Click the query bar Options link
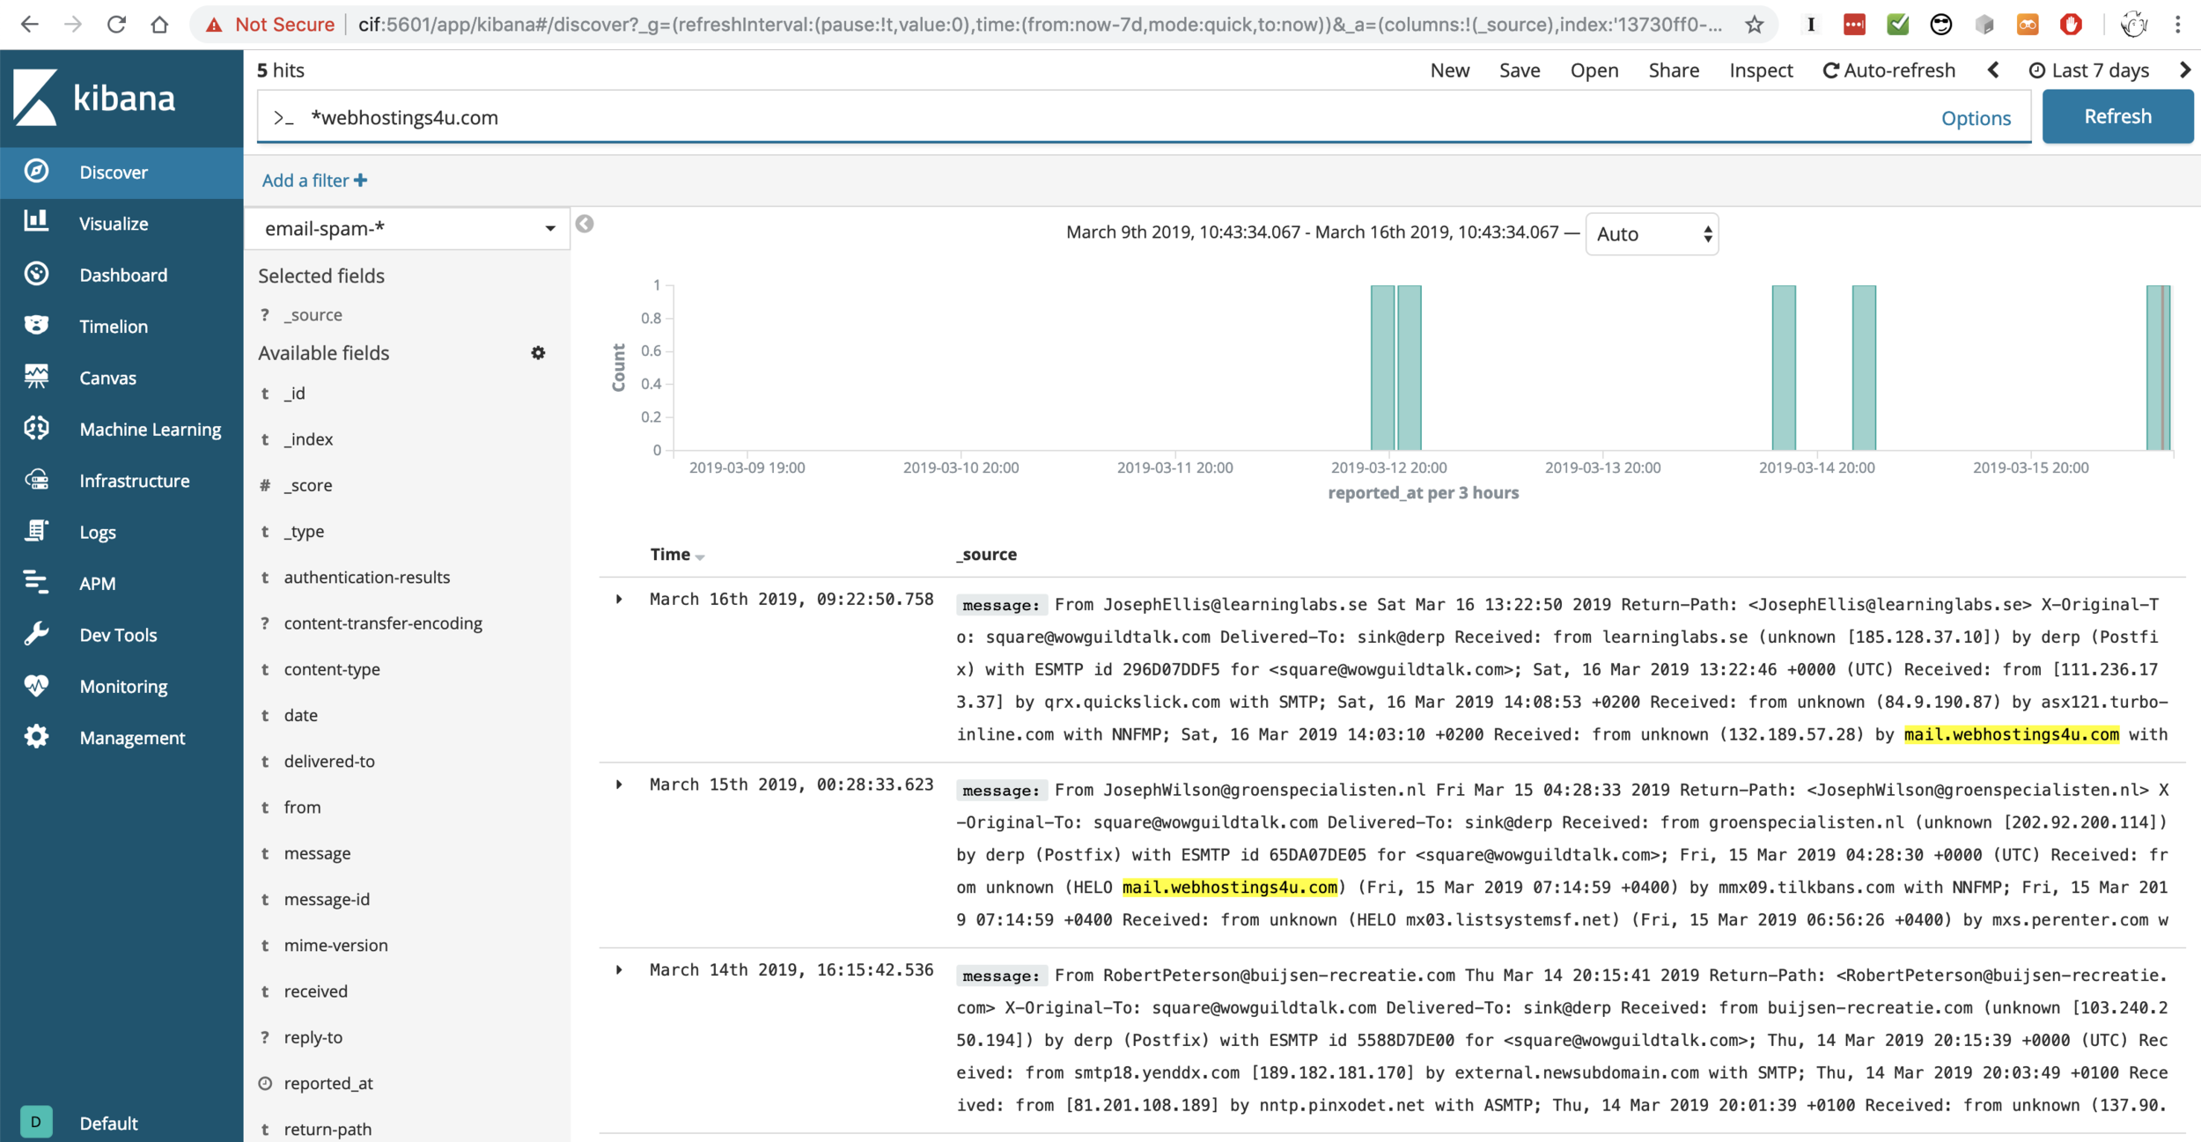Viewport: 2201px width, 1142px height. tap(1976, 118)
